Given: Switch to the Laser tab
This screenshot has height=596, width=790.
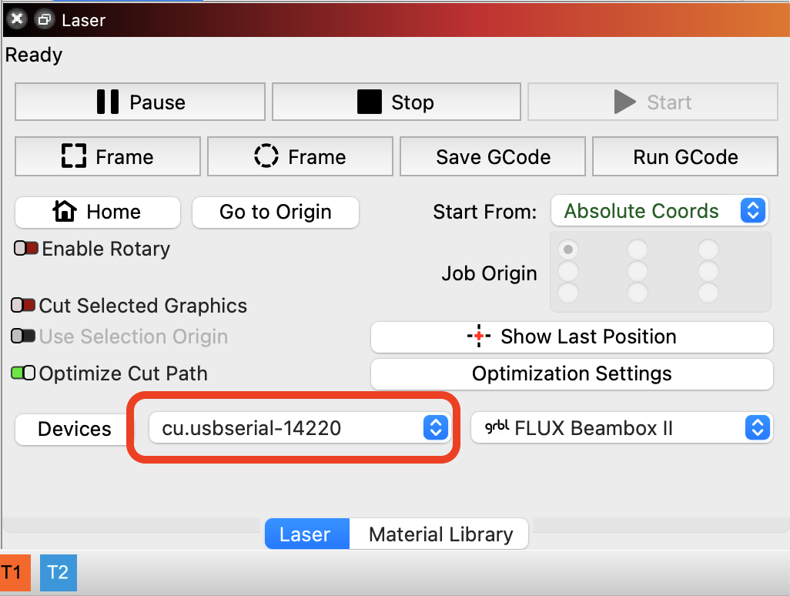Looking at the screenshot, I should [306, 534].
